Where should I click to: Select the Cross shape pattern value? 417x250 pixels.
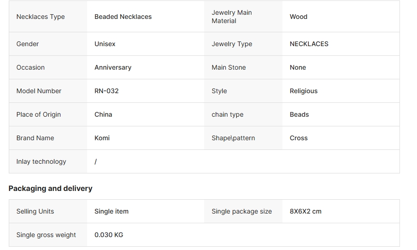299,138
